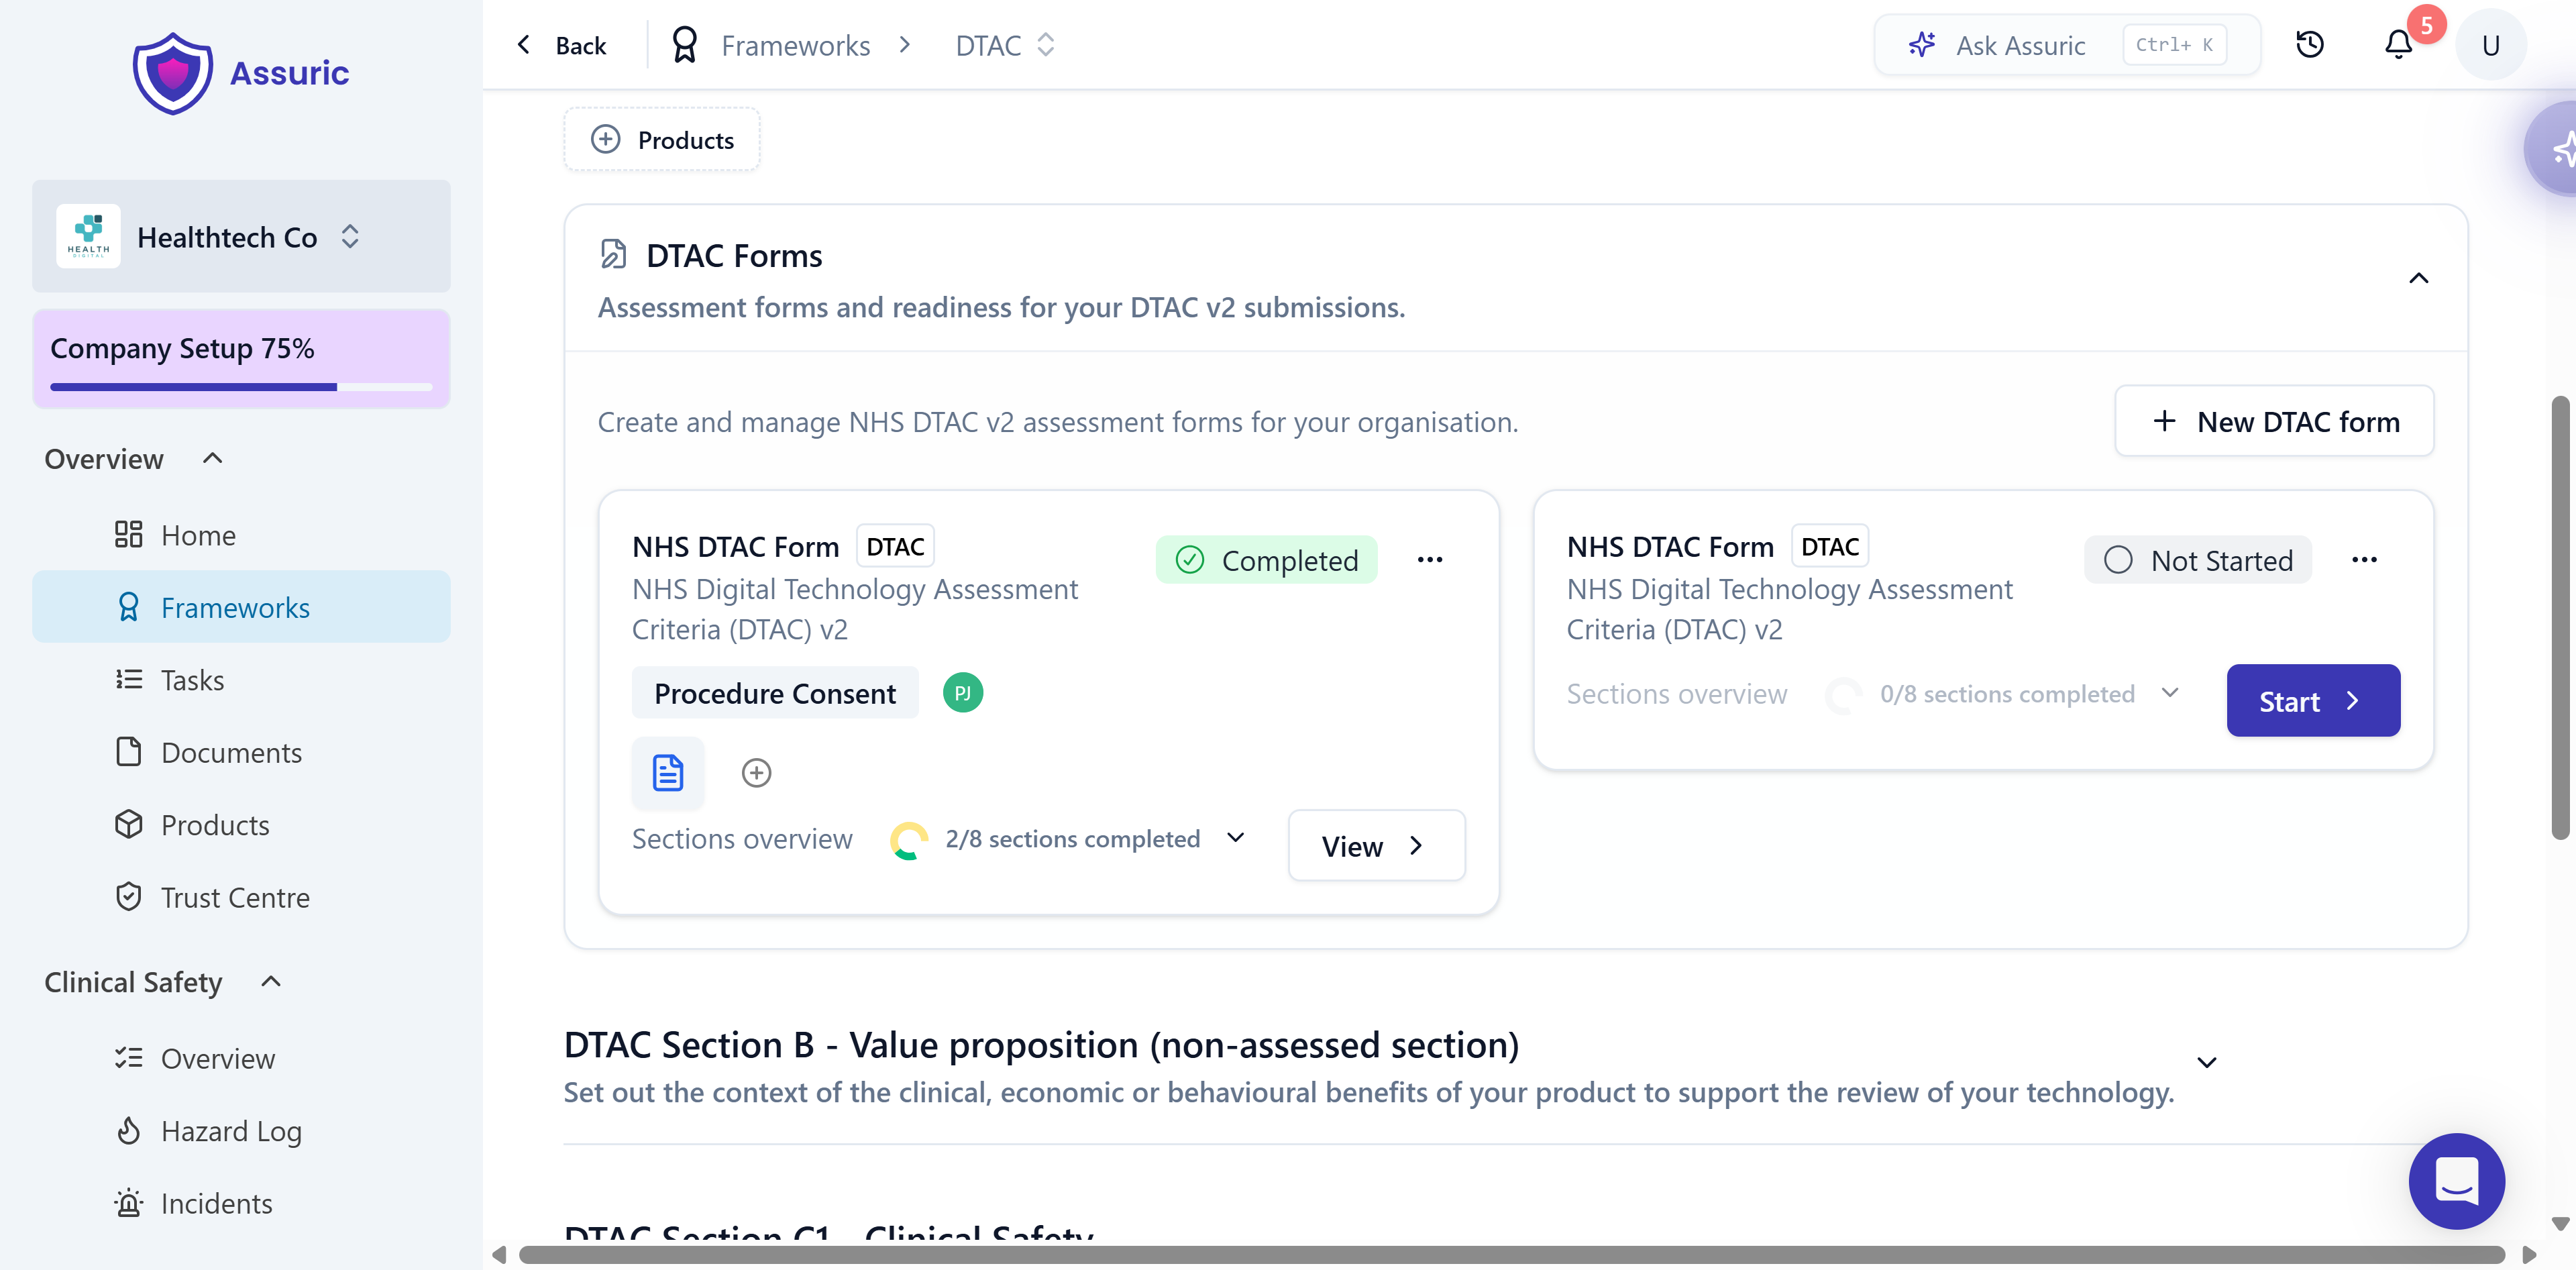Viewport: 2576px width, 1270px height.
Task: Click the Incidents siren icon
Action: click(x=128, y=1203)
